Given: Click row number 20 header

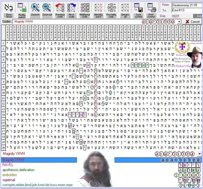Looking at the screenshot, I should click(x=3, y=148).
